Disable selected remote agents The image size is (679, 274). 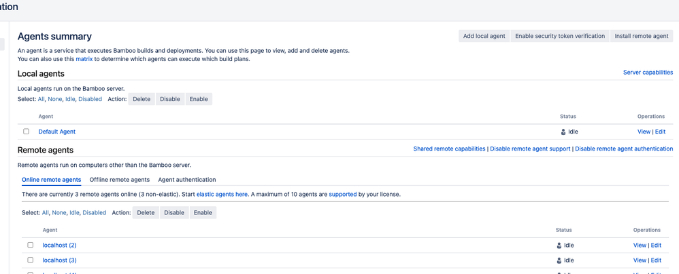click(175, 213)
